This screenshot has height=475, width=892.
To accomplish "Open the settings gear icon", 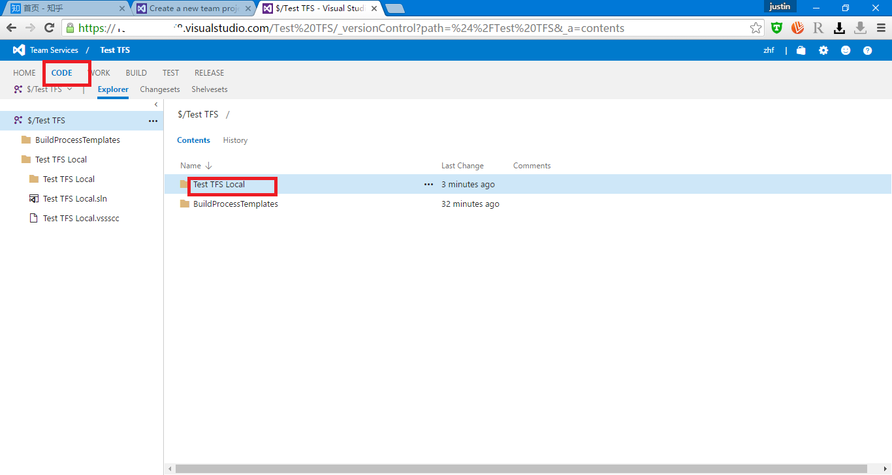I will point(823,50).
